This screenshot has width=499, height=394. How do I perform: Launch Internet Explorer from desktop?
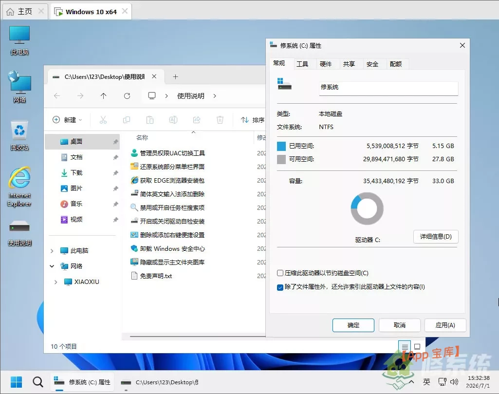[x=19, y=186]
